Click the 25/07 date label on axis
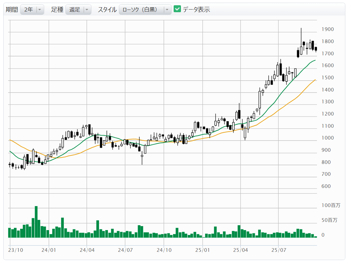Viewport: 348px width, 263px height. (279, 250)
